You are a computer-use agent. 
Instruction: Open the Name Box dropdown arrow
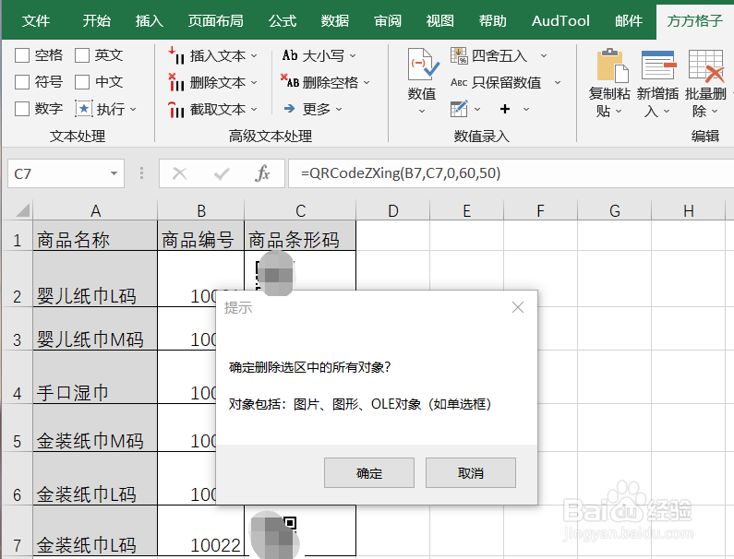click(x=114, y=173)
